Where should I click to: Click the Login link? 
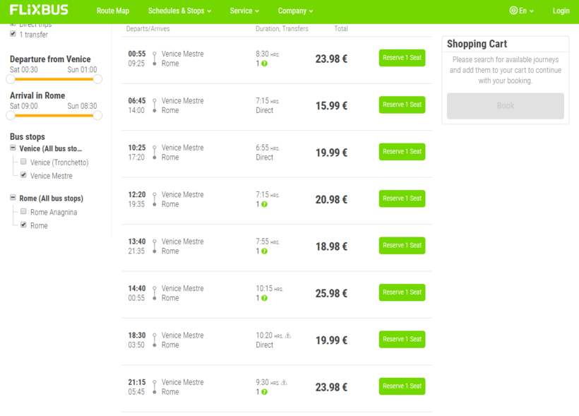(561, 11)
